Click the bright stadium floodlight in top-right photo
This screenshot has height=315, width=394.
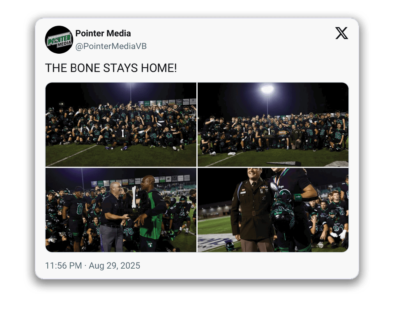(x=267, y=89)
